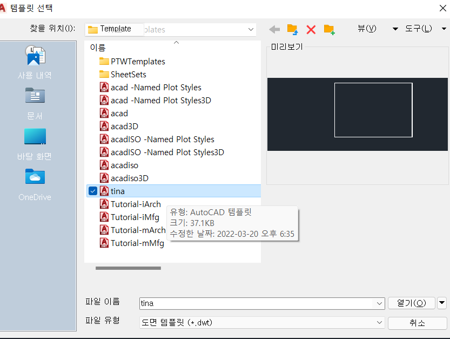Select the file name Tutorial-iMfg
Image resolution: width=450 pixels, height=339 pixels.
point(135,217)
